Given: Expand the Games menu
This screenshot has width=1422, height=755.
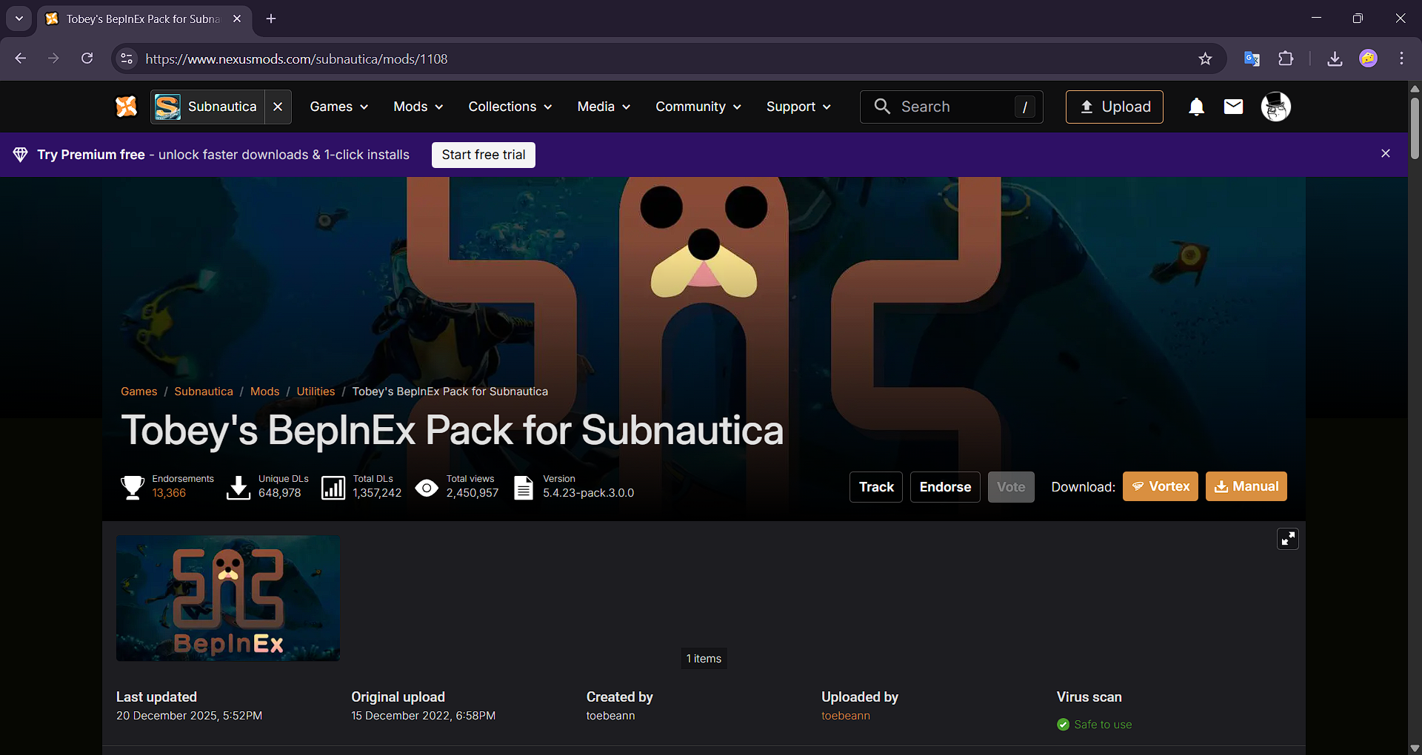Looking at the screenshot, I should (x=339, y=107).
